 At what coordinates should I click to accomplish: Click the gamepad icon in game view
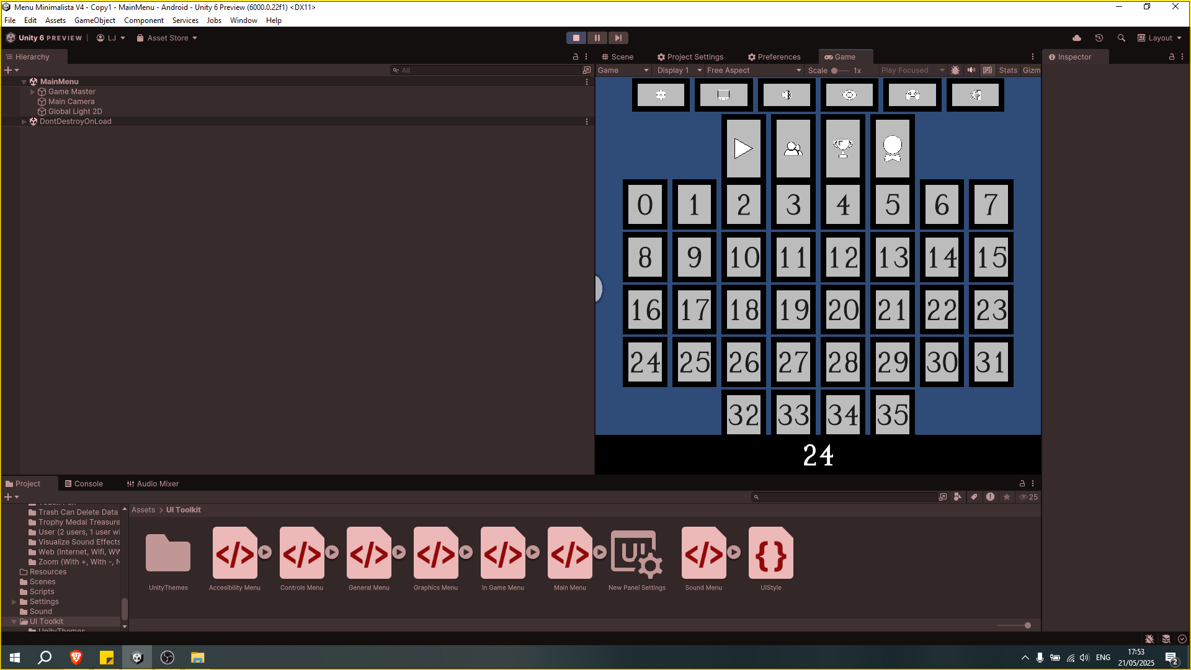(x=912, y=95)
